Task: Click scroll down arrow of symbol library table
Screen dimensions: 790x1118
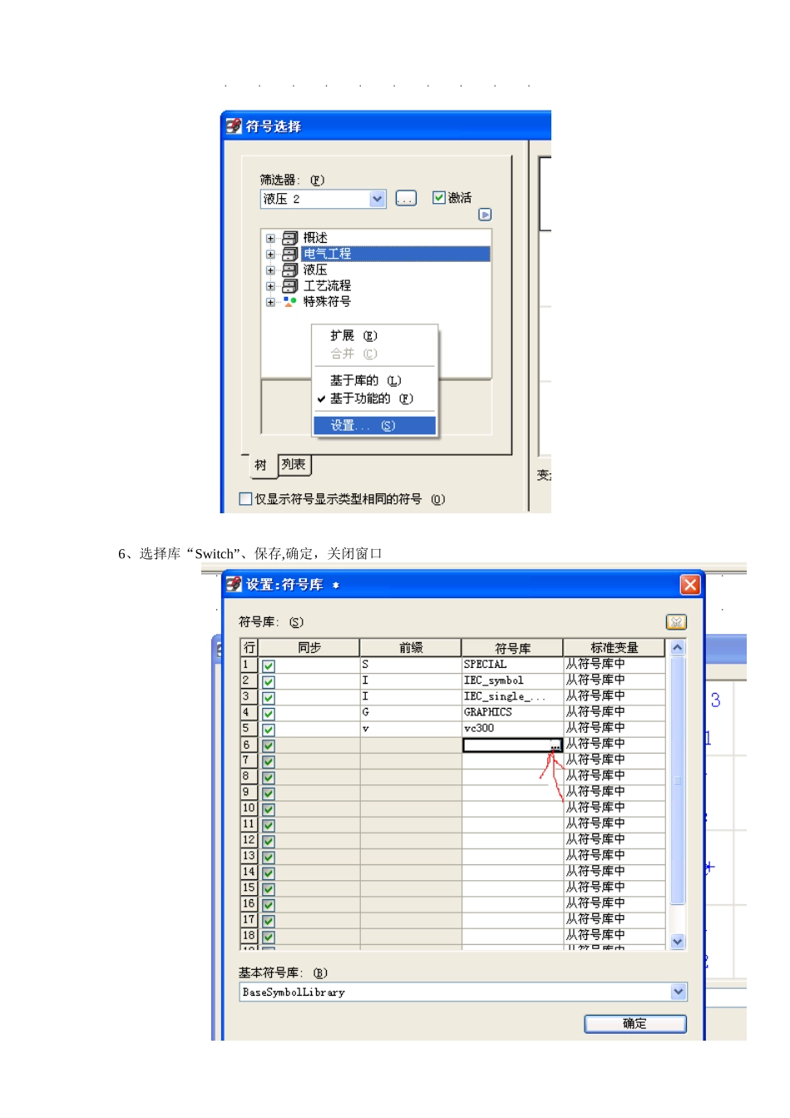Action: click(678, 942)
